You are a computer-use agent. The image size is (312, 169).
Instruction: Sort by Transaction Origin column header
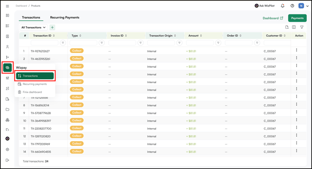[163, 36]
